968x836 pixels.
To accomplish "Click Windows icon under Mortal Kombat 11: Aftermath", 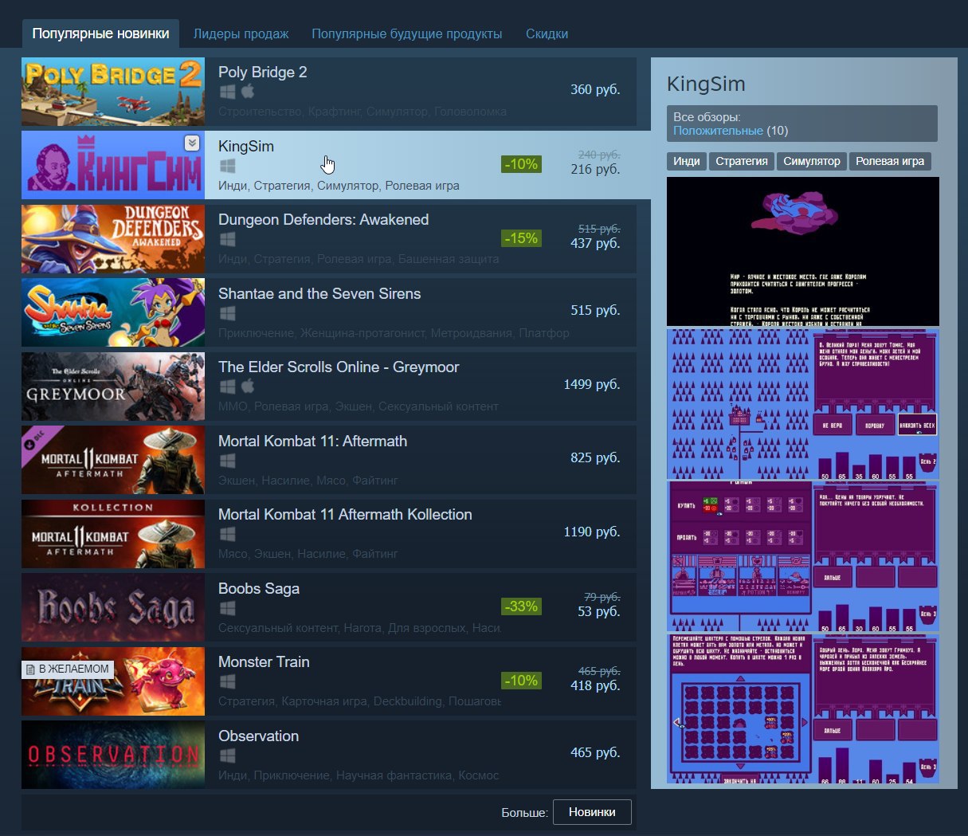I will pos(228,461).
